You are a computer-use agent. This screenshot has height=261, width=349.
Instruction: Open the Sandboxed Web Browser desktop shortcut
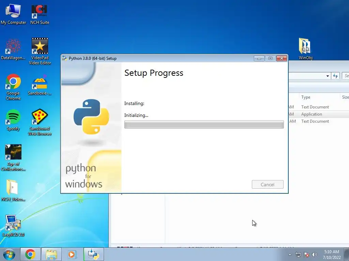(x=40, y=122)
